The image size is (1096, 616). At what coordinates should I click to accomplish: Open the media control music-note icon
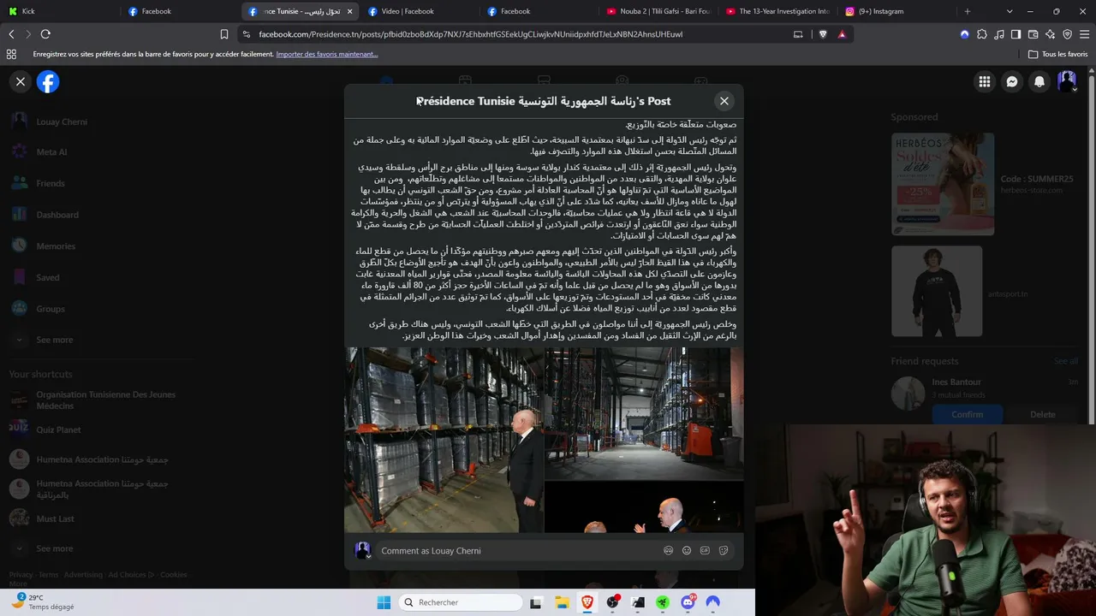click(x=999, y=34)
